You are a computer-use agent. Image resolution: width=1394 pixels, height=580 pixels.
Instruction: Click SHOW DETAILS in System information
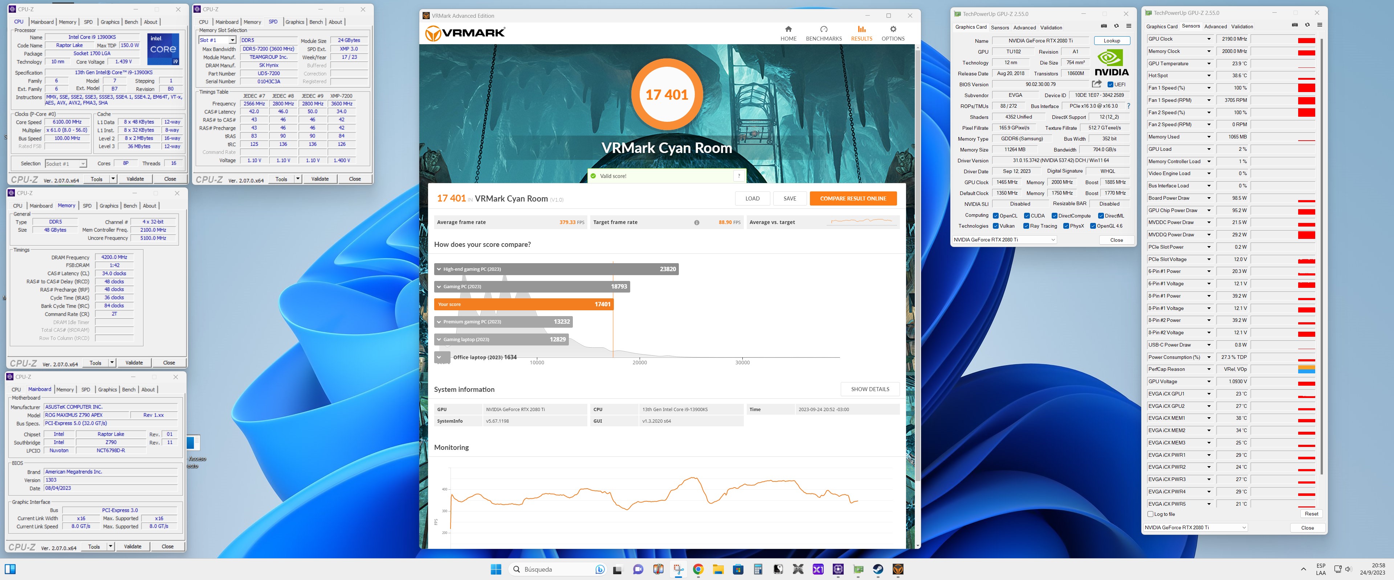pos(870,389)
